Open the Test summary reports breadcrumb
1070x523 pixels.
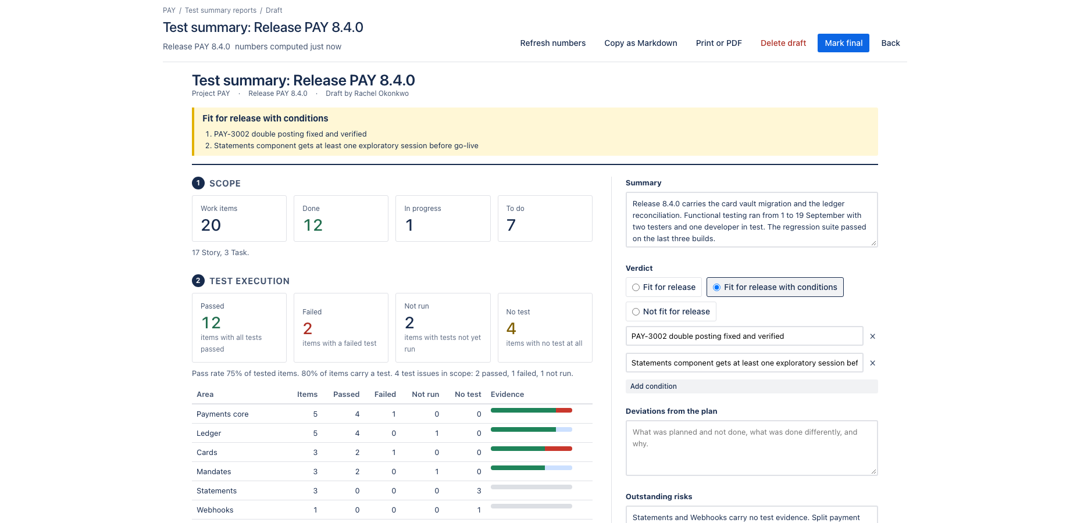point(220,10)
